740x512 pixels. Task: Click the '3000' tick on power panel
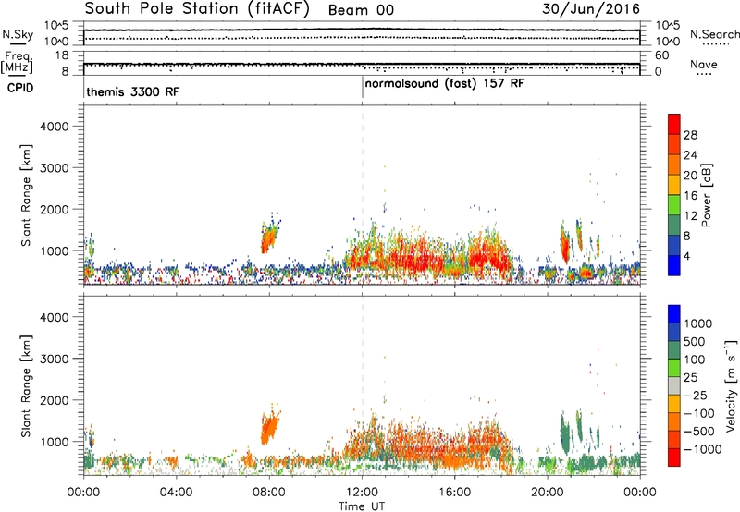(x=54, y=168)
